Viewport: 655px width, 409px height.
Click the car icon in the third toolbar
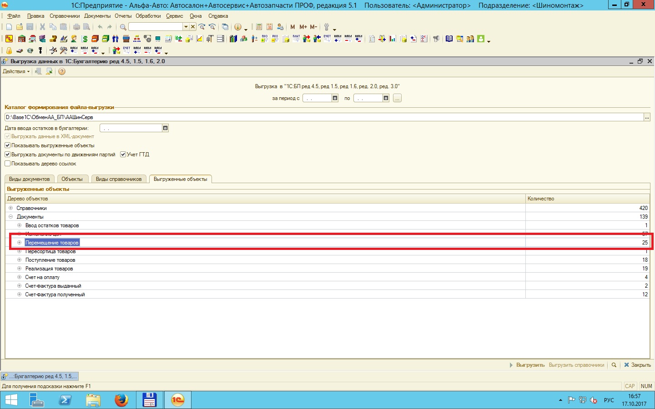click(x=20, y=50)
